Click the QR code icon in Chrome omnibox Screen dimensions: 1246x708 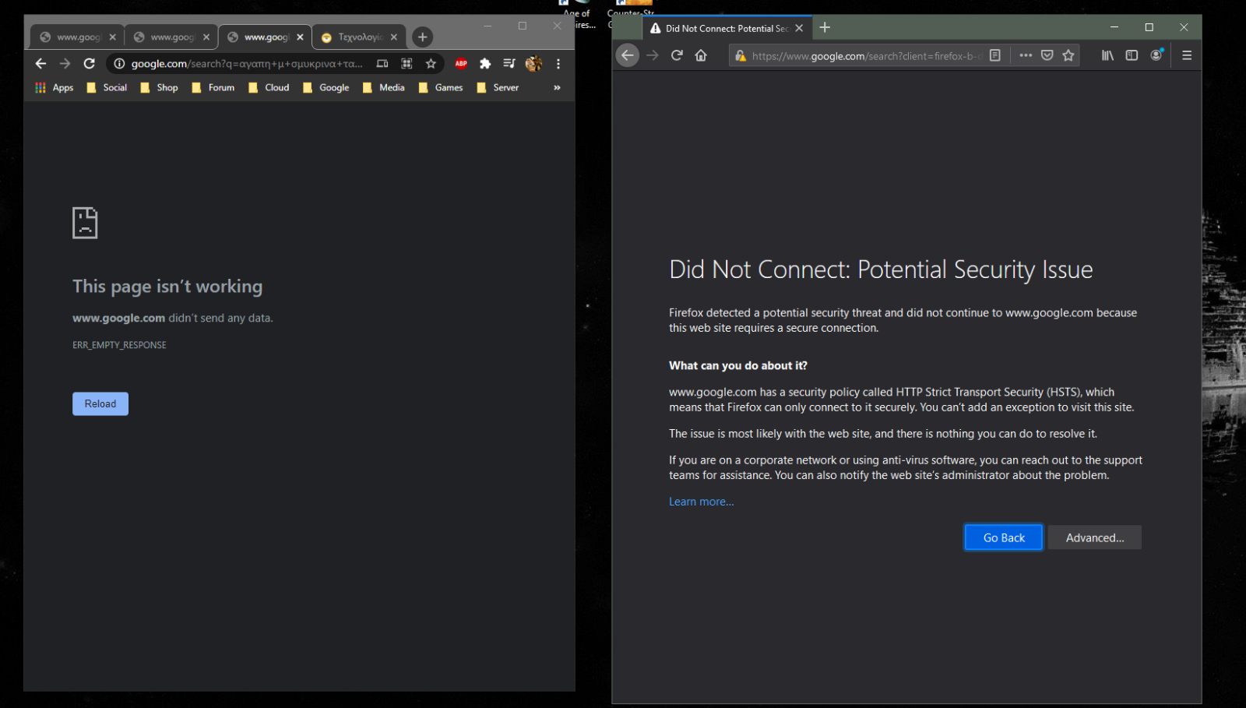click(x=407, y=64)
